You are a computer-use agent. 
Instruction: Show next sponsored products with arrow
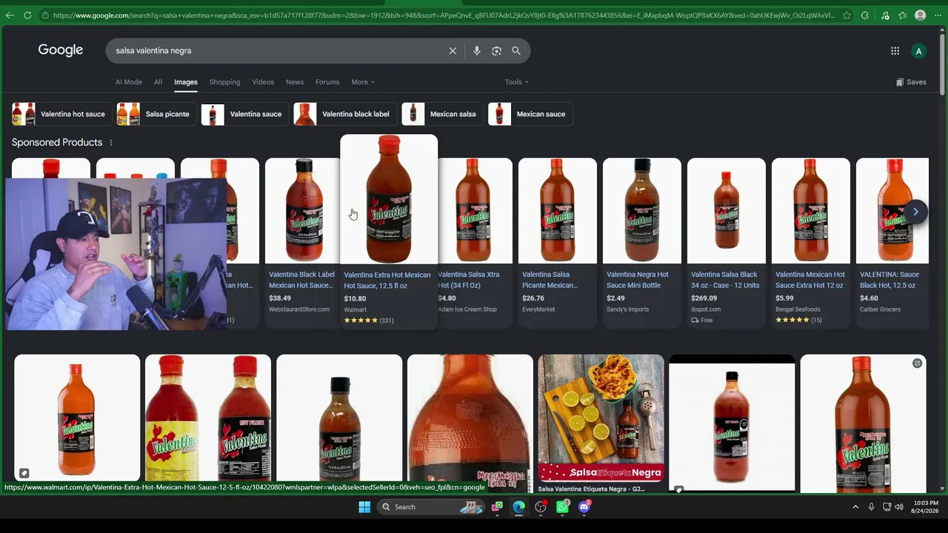[x=915, y=212]
